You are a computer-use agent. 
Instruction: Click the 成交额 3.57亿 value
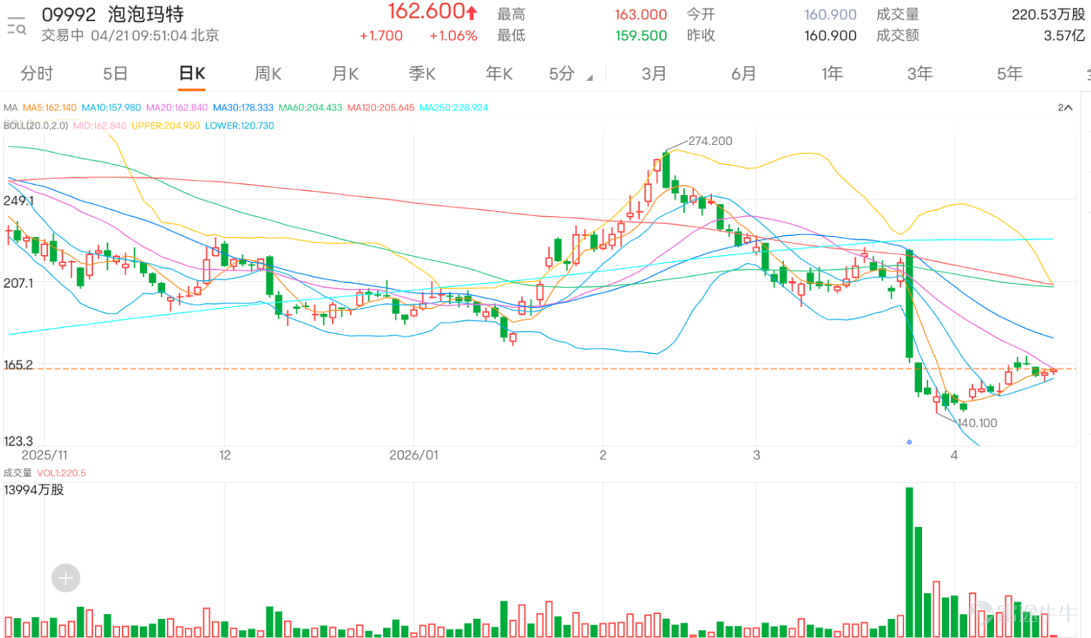(x=1064, y=35)
